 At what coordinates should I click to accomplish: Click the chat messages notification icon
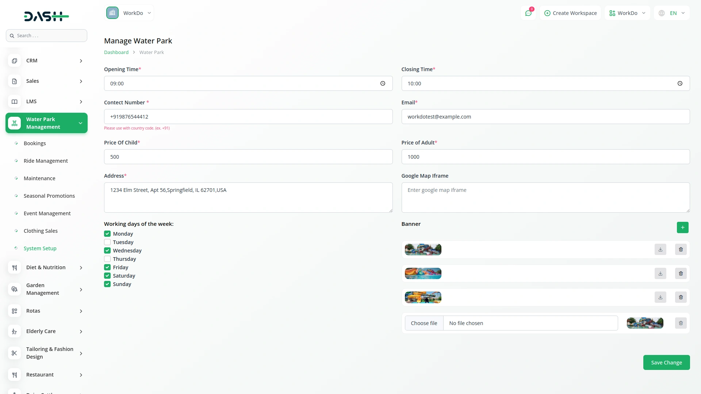point(528,13)
